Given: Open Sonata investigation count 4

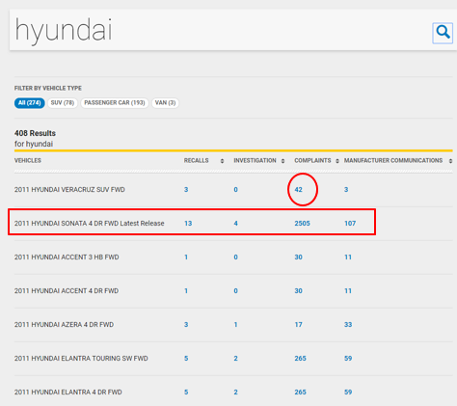Looking at the screenshot, I should coord(235,224).
